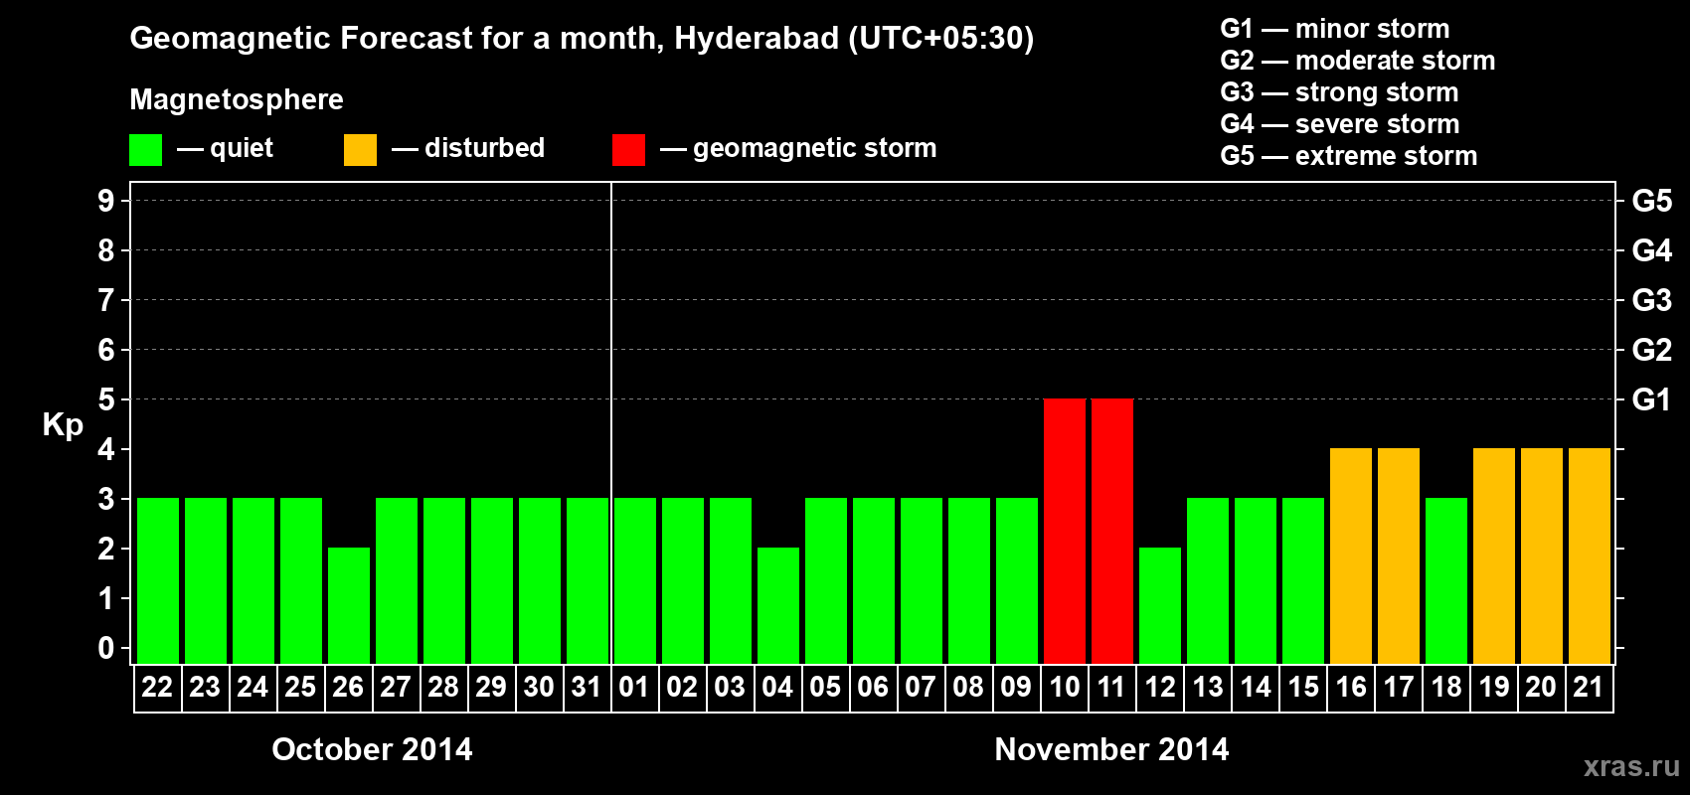Select the orange bar for November 16

point(1351,556)
